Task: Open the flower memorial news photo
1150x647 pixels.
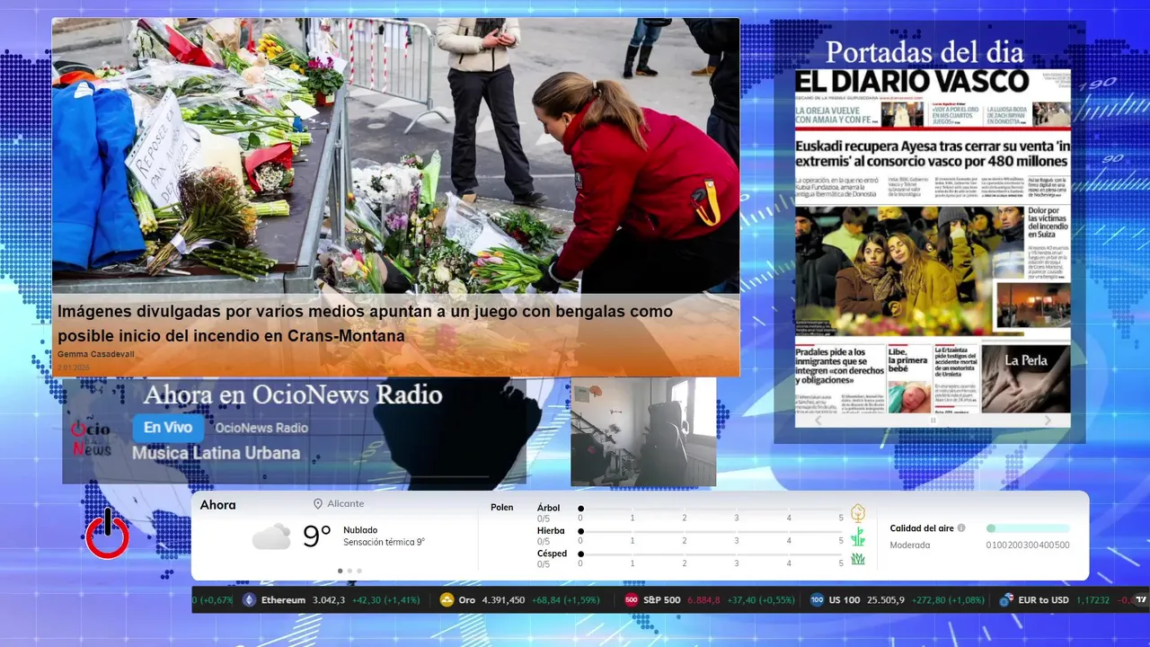Action: (x=395, y=156)
